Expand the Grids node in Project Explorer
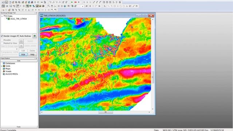 (x=1, y=66)
